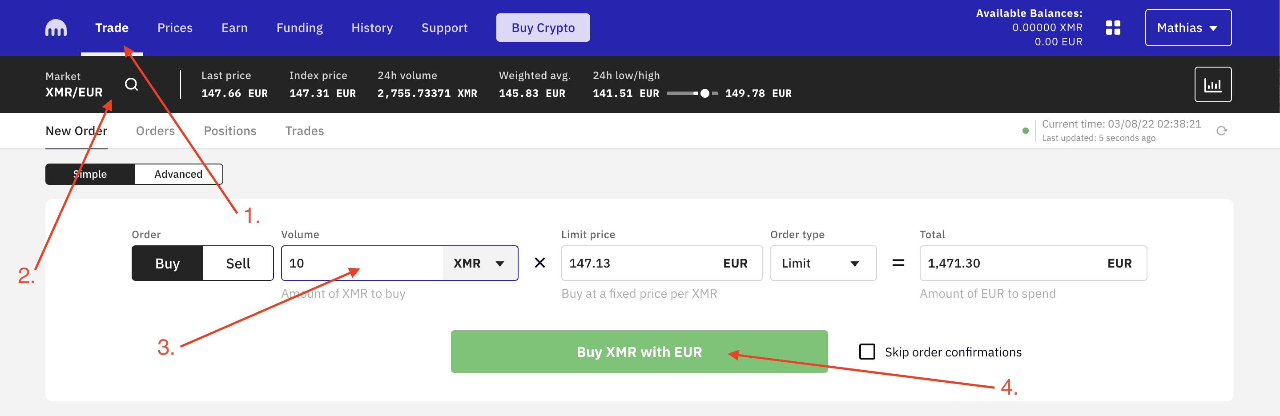The image size is (1280, 416).
Task: View the Trades tab
Action: [x=305, y=131]
